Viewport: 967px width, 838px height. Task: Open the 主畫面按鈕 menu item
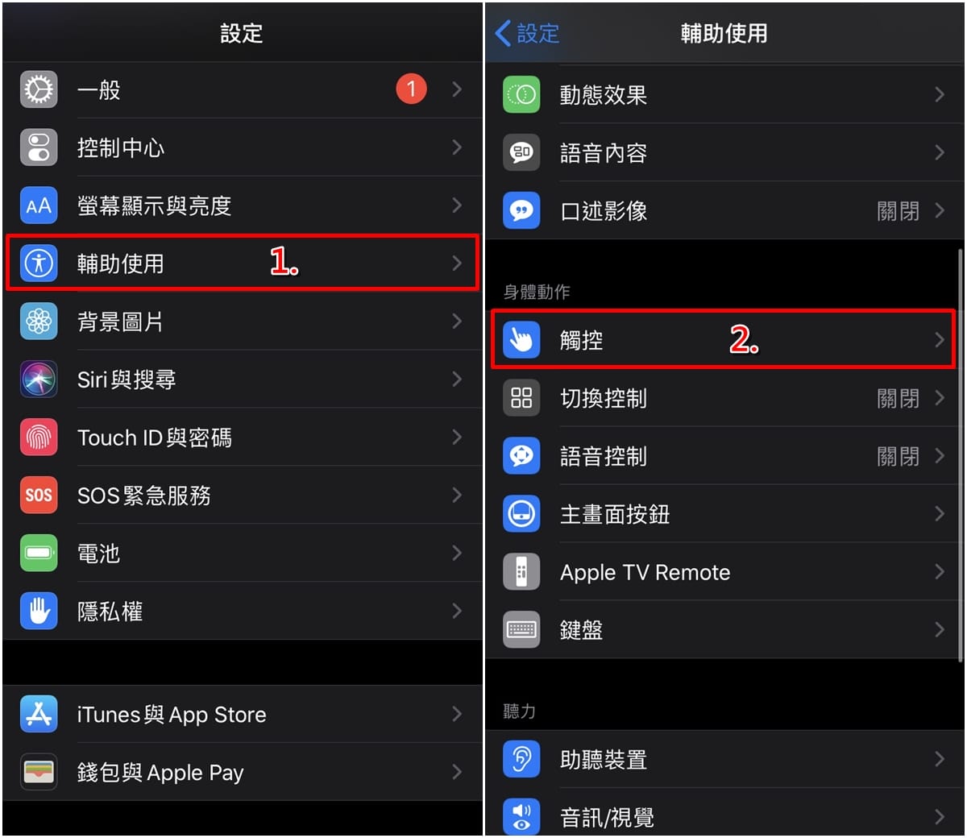tap(724, 514)
